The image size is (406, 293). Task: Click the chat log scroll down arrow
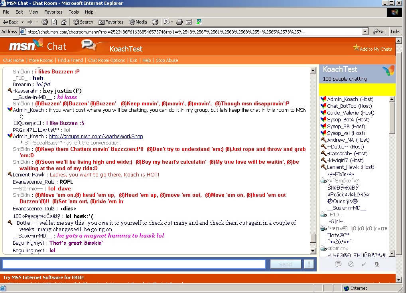(313, 251)
